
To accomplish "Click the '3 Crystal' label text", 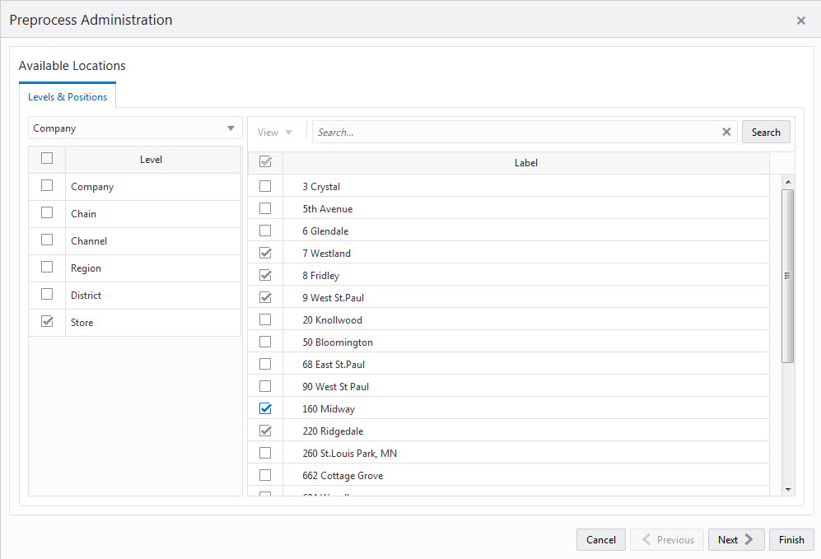I will 321,187.
